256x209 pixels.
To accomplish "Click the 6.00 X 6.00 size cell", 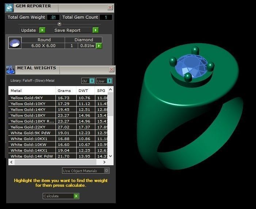I will [x=43, y=46].
